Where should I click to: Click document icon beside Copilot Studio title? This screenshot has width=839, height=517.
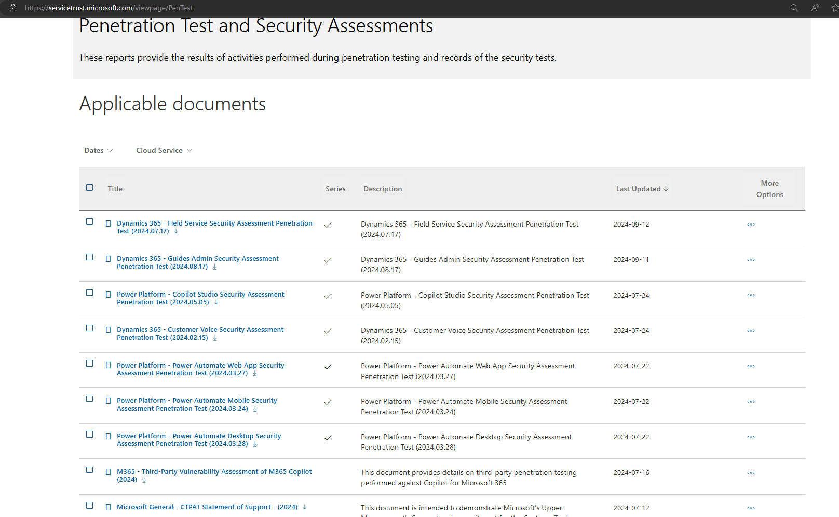pos(108,295)
